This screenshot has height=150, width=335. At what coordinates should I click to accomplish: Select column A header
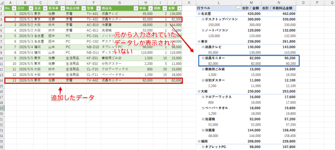click(10, 2)
